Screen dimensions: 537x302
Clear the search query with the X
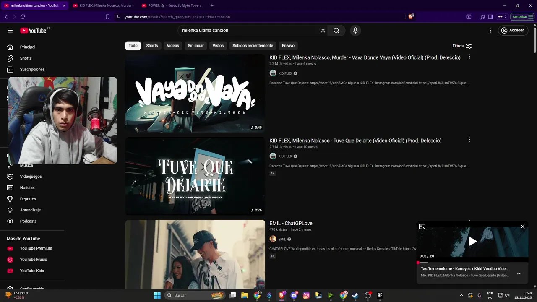[323, 31]
